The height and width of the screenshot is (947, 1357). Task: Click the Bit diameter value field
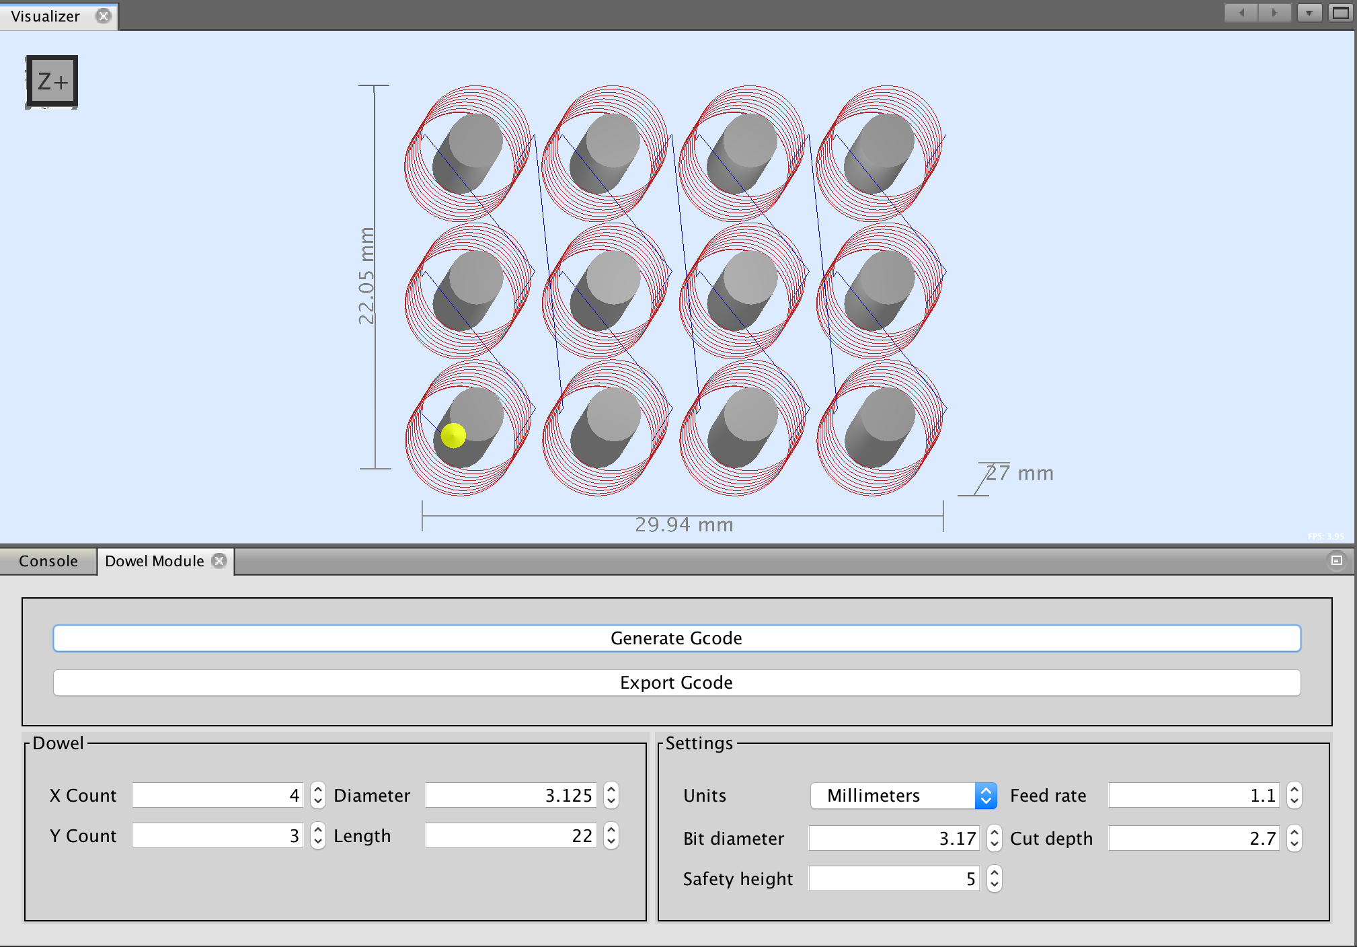[894, 838]
